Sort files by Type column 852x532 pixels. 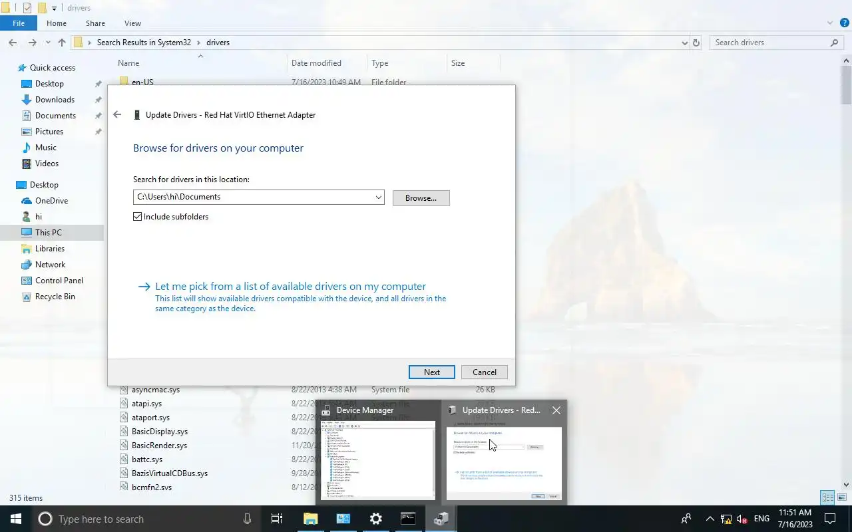pos(380,63)
